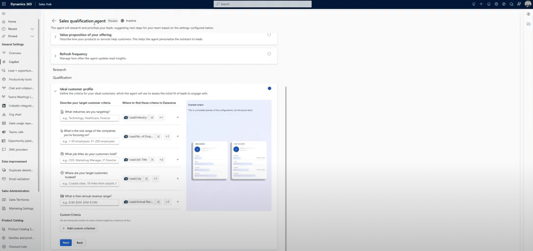Show +1 more fields next to Lead.Industry
This screenshot has width=533, height=251.
[161, 118]
